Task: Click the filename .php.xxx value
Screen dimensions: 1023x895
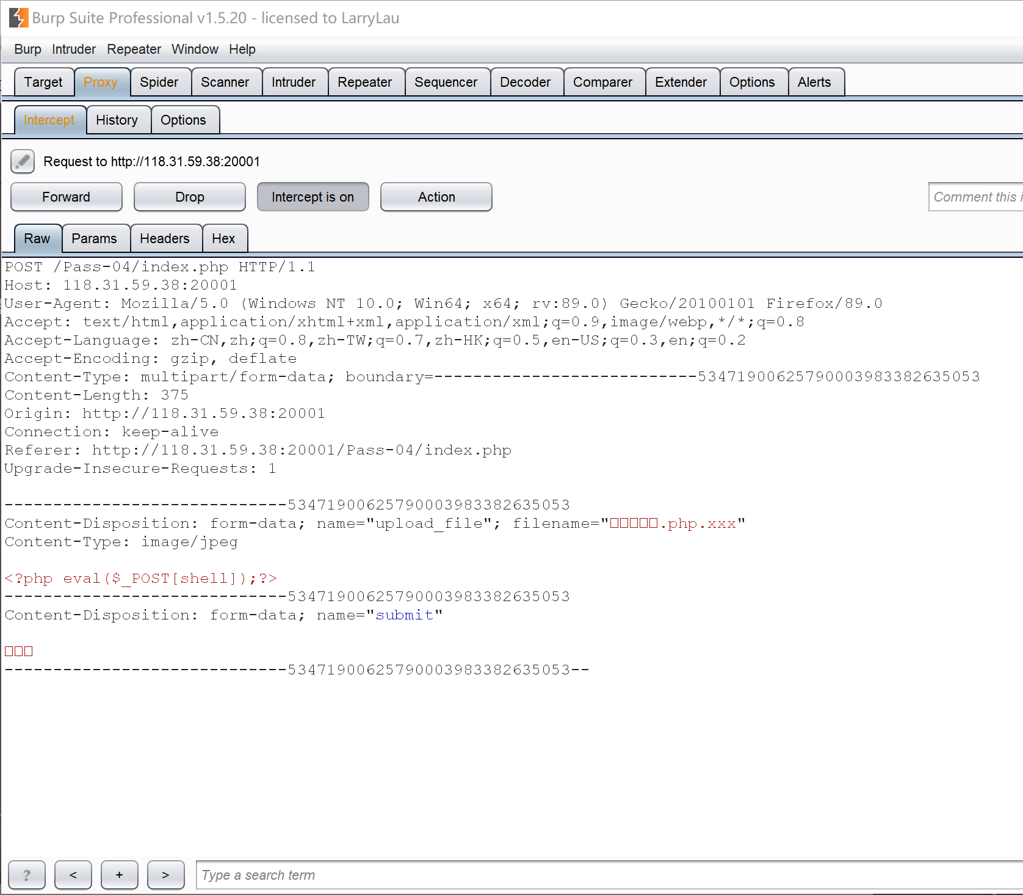Action: [673, 524]
